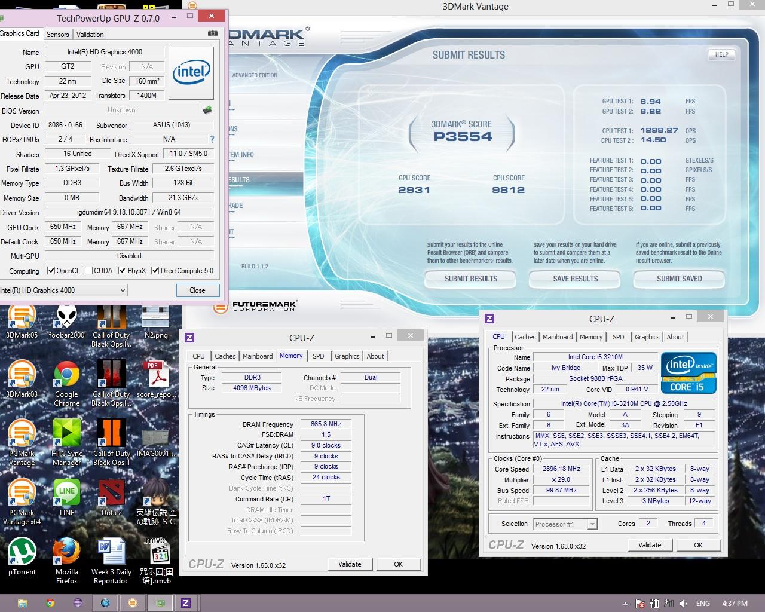Open Caches tab in the processor CPU-Z window

pyautogui.click(x=525, y=337)
